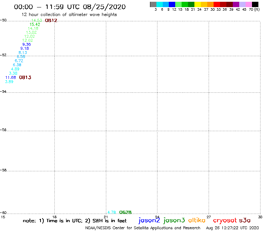Click the longitude axis label 18 below the grid
The height and width of the screenshot is (231, 263).
(54, 217)
